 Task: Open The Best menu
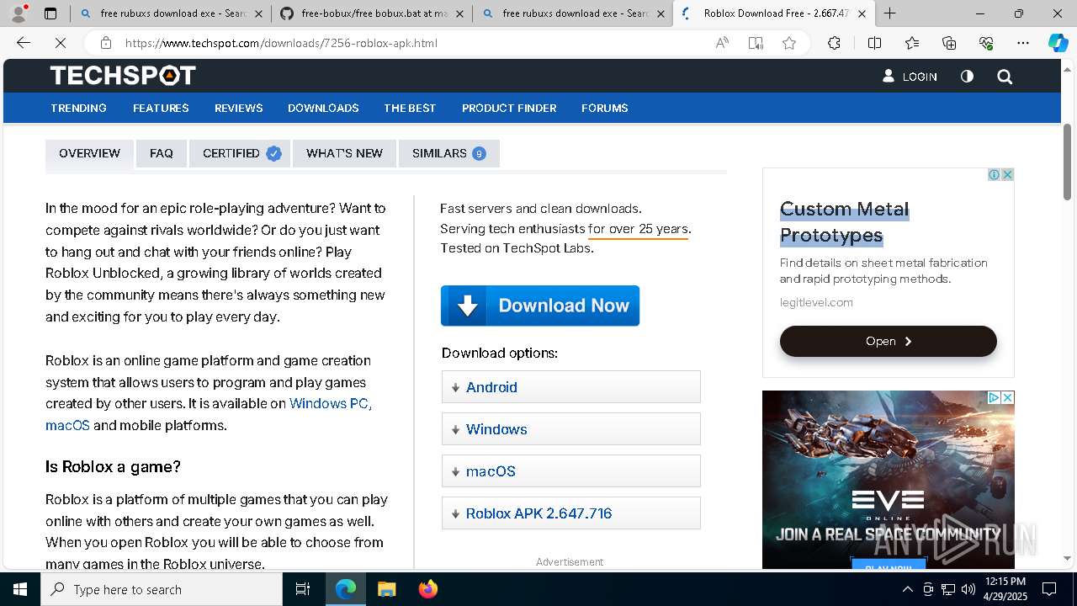coord(410,108)
